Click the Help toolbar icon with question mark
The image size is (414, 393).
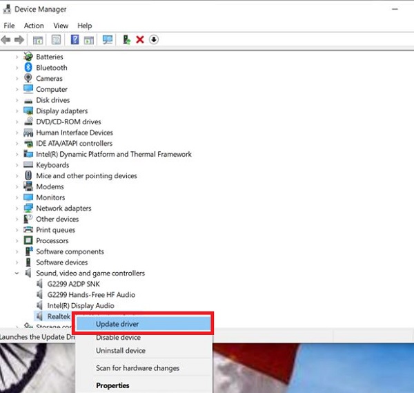(75, 40)
